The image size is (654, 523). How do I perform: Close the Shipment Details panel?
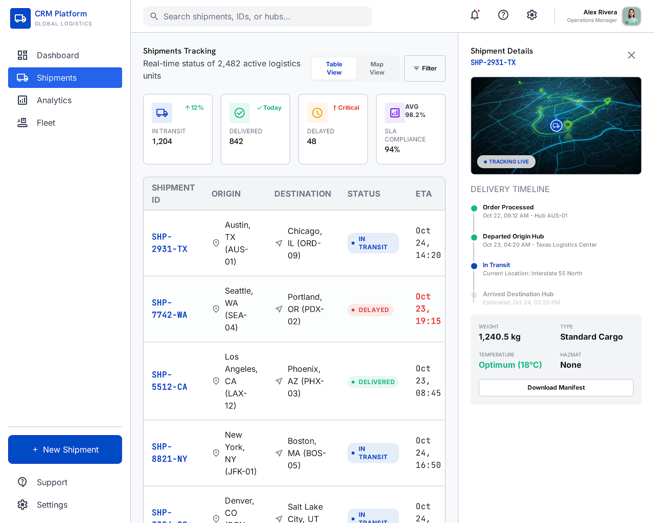[x=632, y=55]
